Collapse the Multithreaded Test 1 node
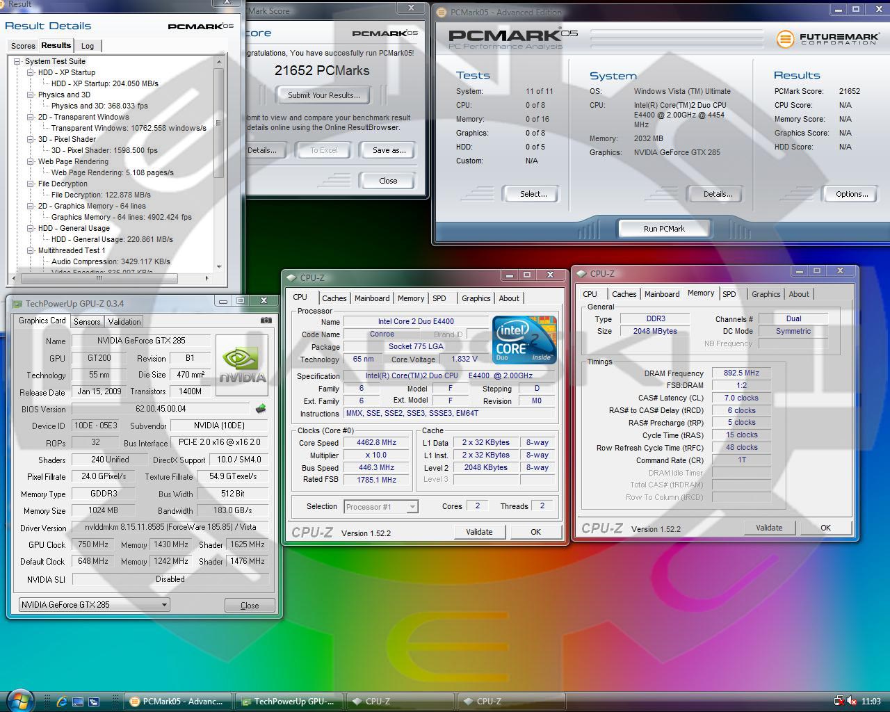The image size is (890, 712). pyautogui.click(x=31, y=250)
